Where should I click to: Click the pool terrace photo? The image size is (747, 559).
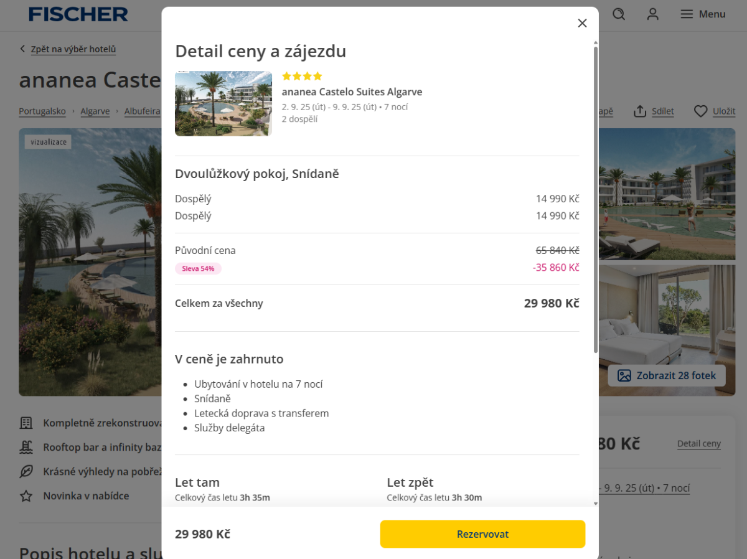click(x=667, y=194)
